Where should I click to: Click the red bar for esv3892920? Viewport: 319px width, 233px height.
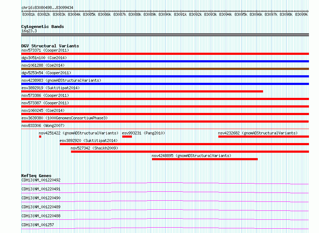[x=184, y=144]
